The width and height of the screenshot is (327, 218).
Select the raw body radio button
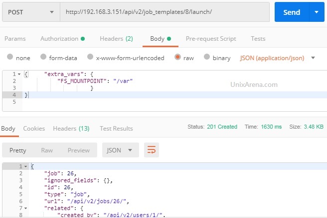177,57
